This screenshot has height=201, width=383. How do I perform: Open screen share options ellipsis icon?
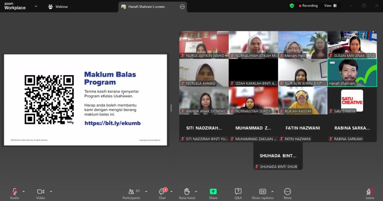pyautogui.click(x=182, y=7)
